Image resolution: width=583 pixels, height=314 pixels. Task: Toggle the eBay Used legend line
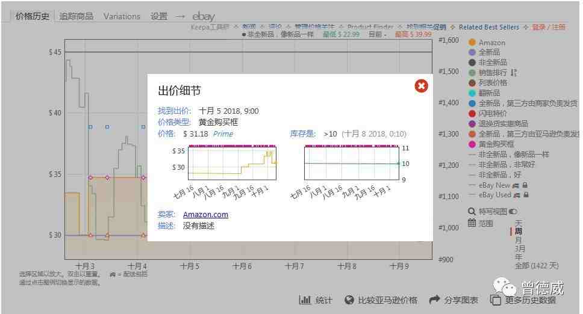point(490,195)
